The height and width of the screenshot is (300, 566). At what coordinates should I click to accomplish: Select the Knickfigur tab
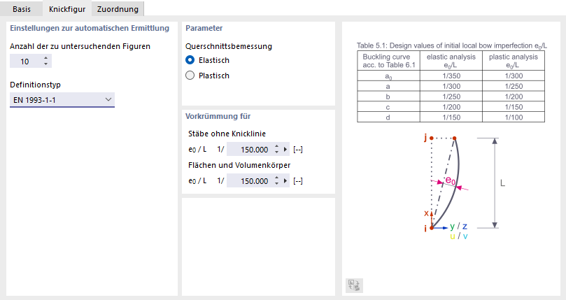coord(67,9)
